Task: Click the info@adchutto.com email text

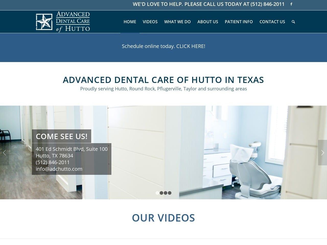Action: (x=59, y=169)
